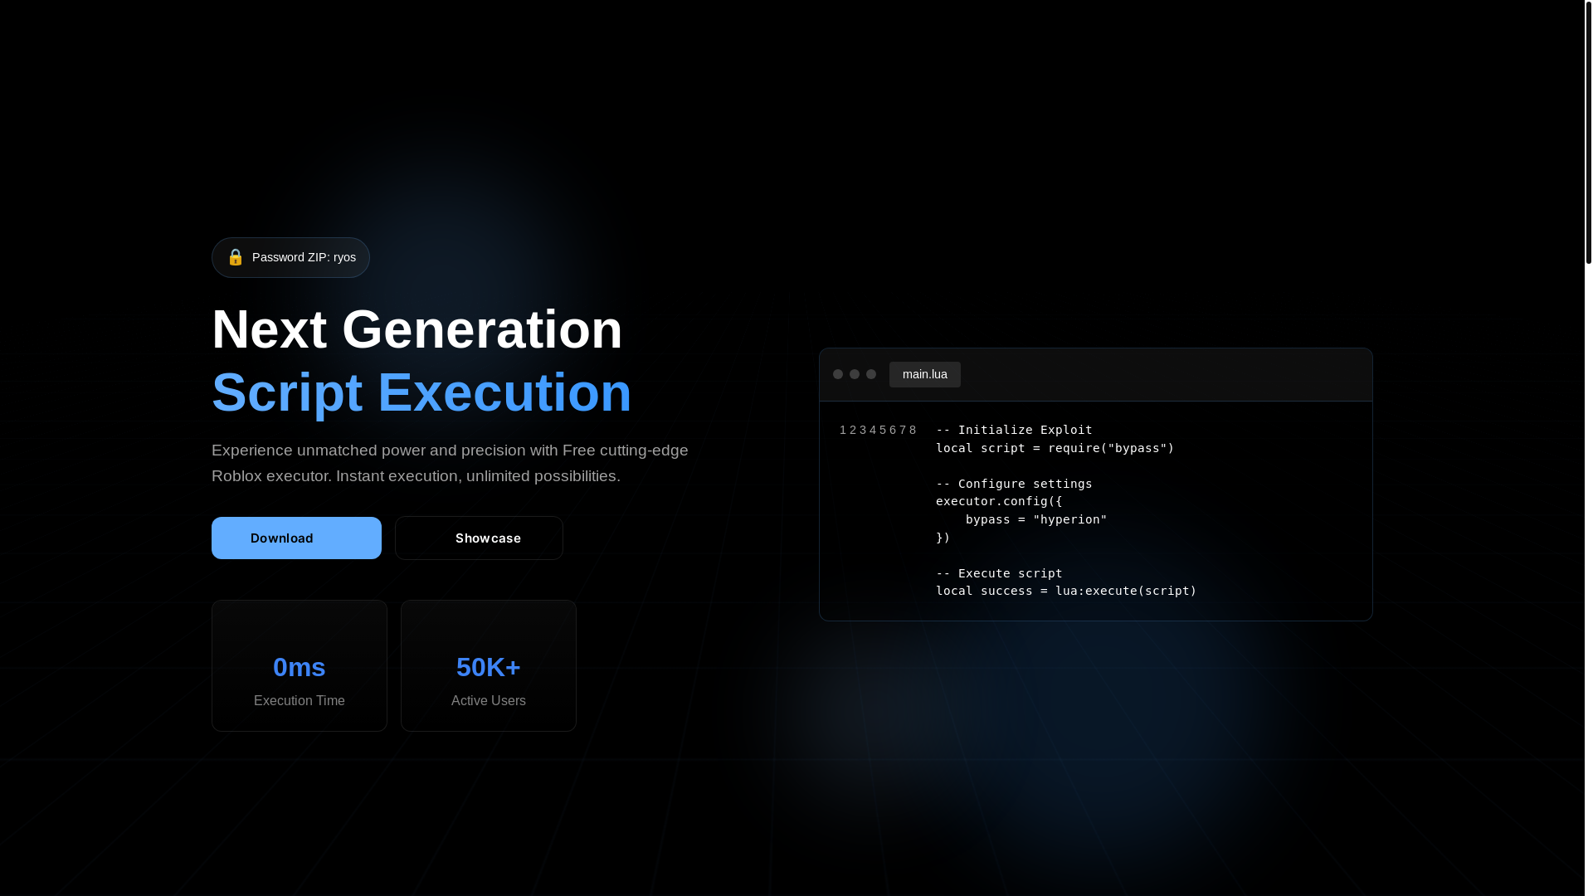
Task: Click the lua:execute(script) code line
Action: tap(1066, 591)
